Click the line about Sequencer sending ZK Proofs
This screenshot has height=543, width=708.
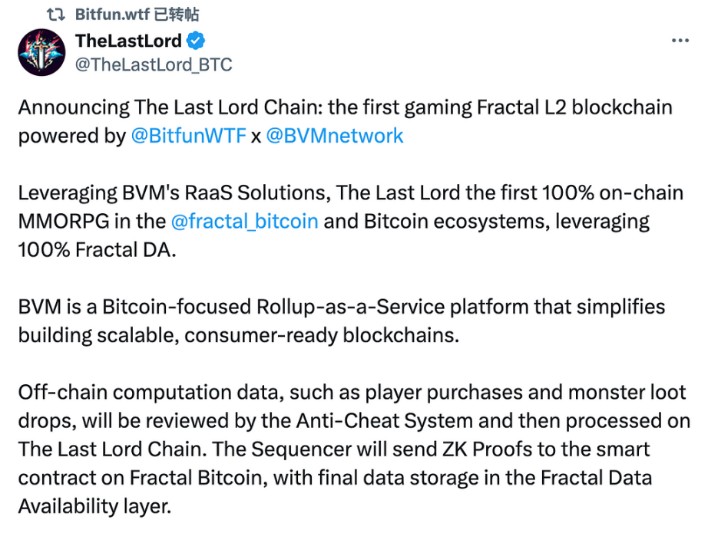point(334,449)
